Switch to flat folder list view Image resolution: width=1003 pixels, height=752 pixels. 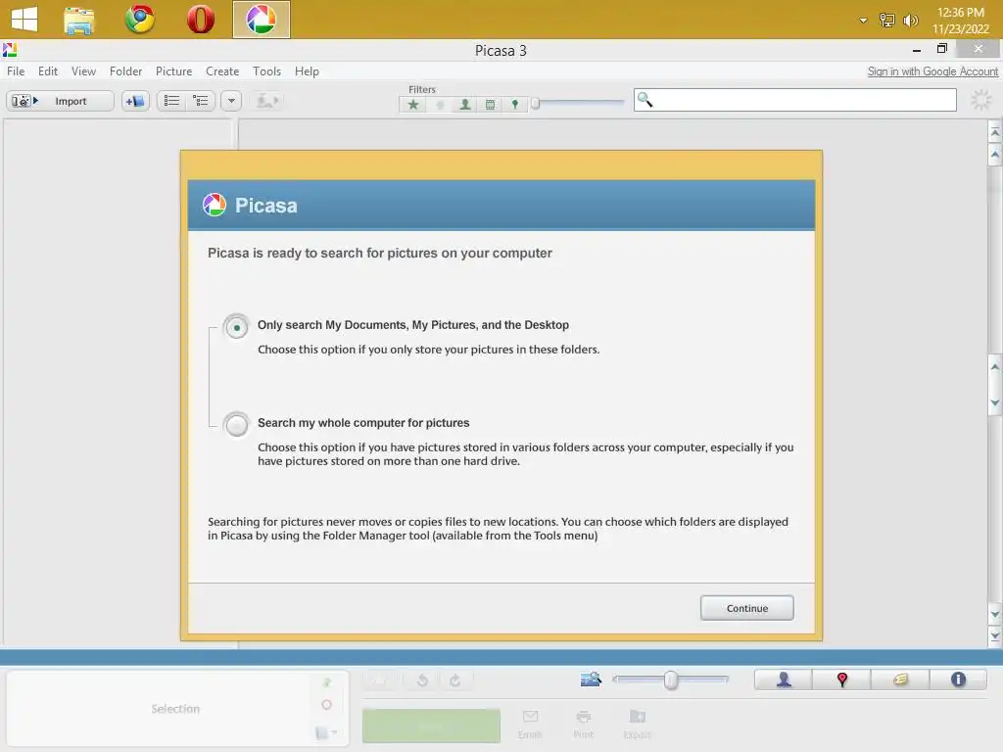[x=171, y=101]
